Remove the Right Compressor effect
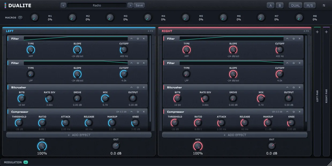This screenshot has width=332, height=166. tap(300, 112)
